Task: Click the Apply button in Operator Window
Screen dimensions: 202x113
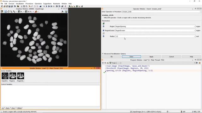Action: click(x=151, y=56)
